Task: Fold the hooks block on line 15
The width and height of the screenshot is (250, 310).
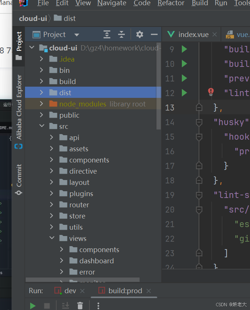Action: [x=199, y=137]
